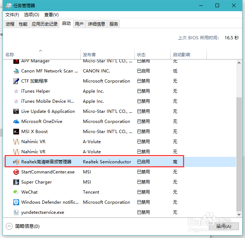Click the StartCommandCenter.exe red icon
245x238 pixels.
(x=16, y=172)
